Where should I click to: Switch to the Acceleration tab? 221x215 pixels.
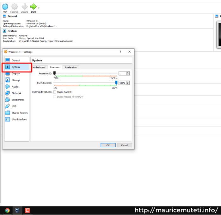point(71,67)
